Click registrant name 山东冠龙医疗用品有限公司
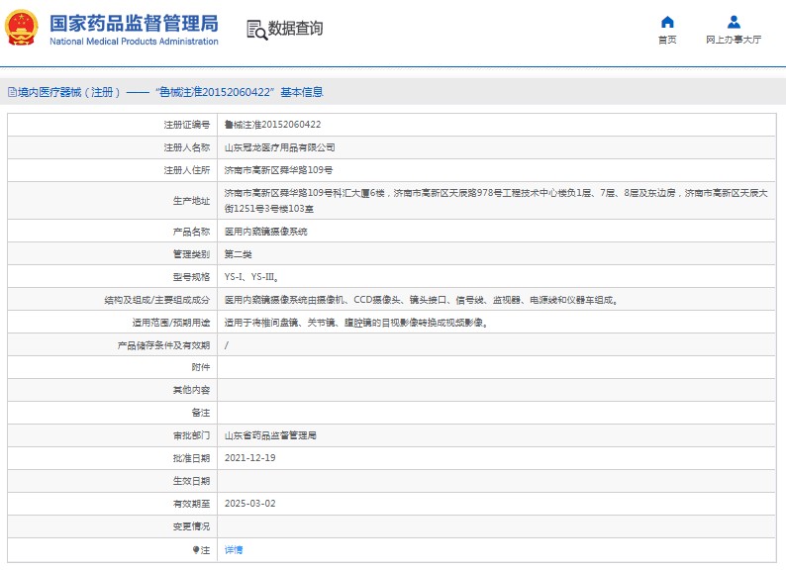Screen dimensions: 786x570 click(x=279, y=147)
